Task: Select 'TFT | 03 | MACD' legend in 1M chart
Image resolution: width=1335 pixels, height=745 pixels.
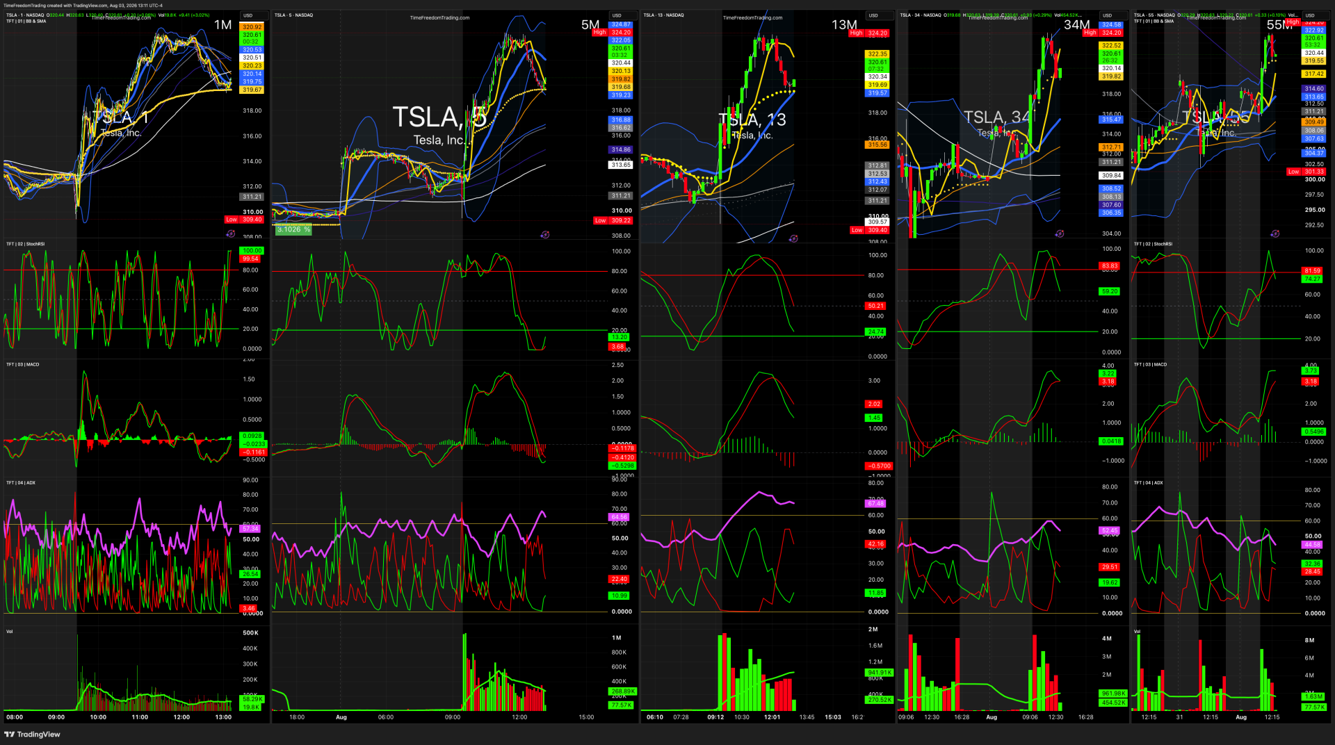Action: click(23, 364)
